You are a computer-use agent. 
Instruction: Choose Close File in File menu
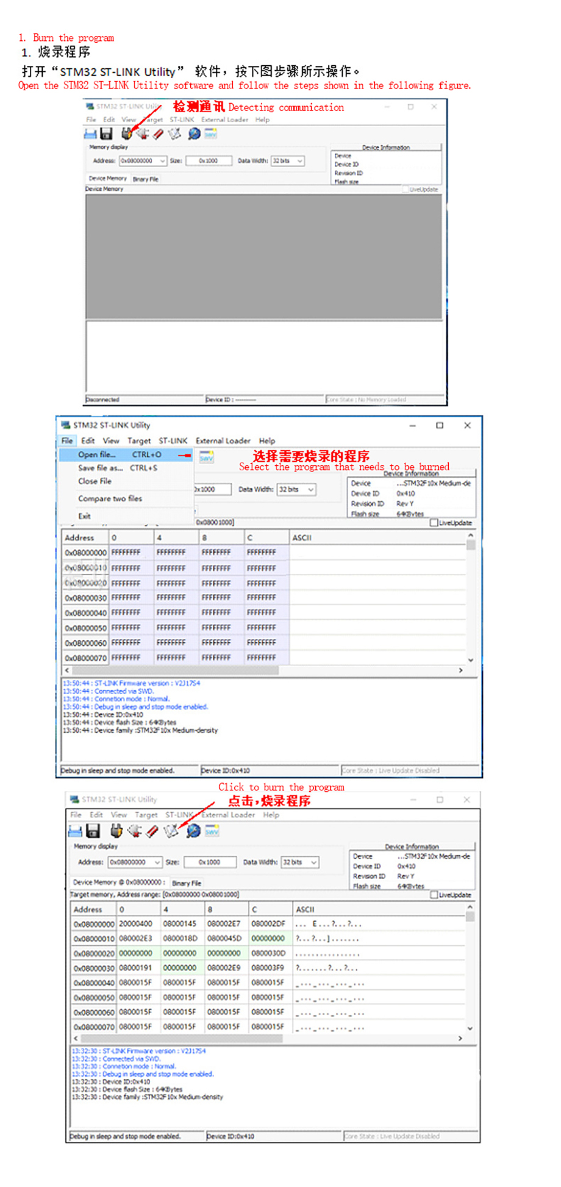point(126,481)
